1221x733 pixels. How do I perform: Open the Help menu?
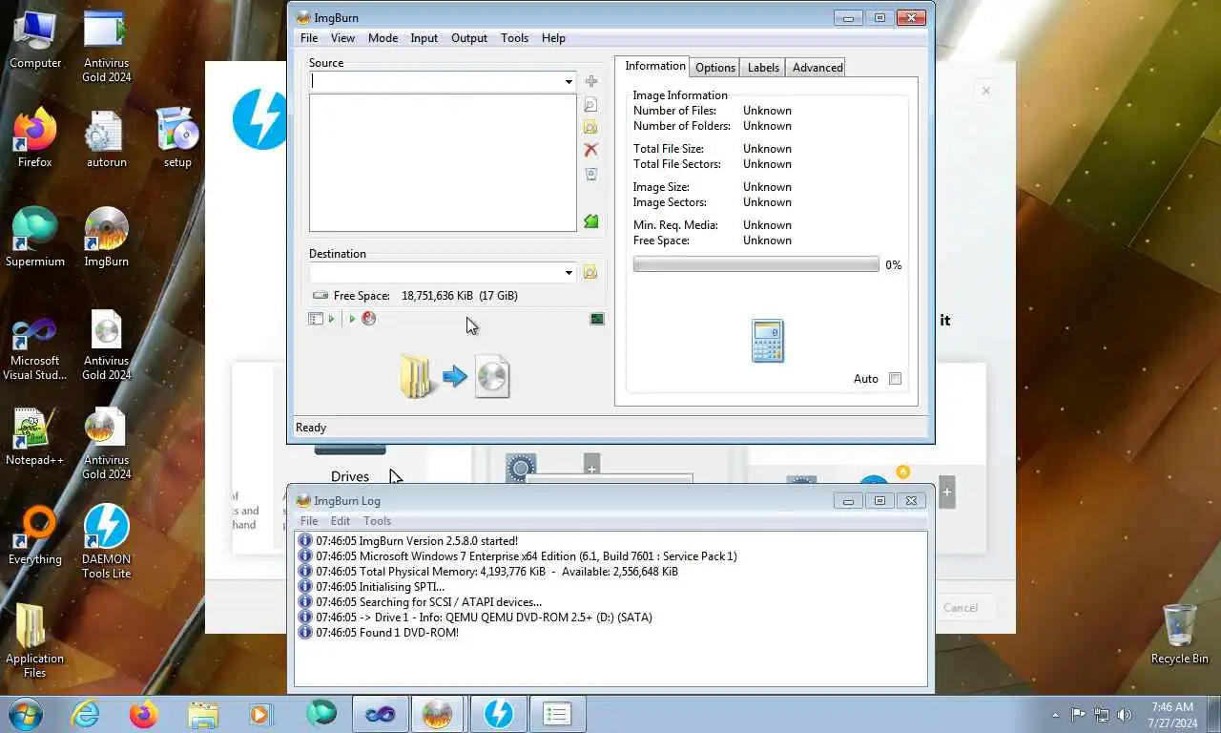(553, 38)
